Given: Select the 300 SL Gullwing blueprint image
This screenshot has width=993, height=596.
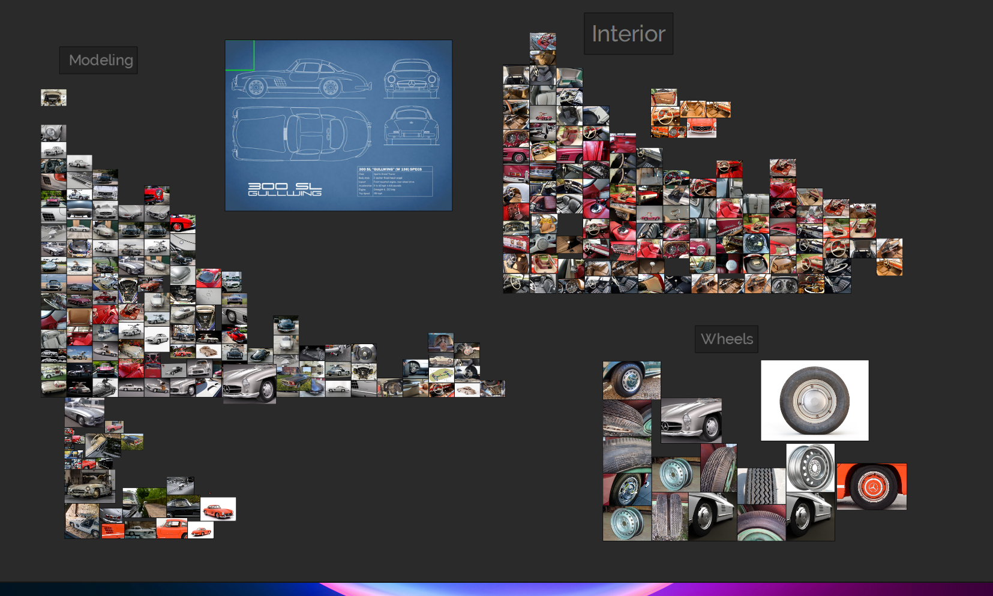Looking at the screenshot, I should [338, 125].
